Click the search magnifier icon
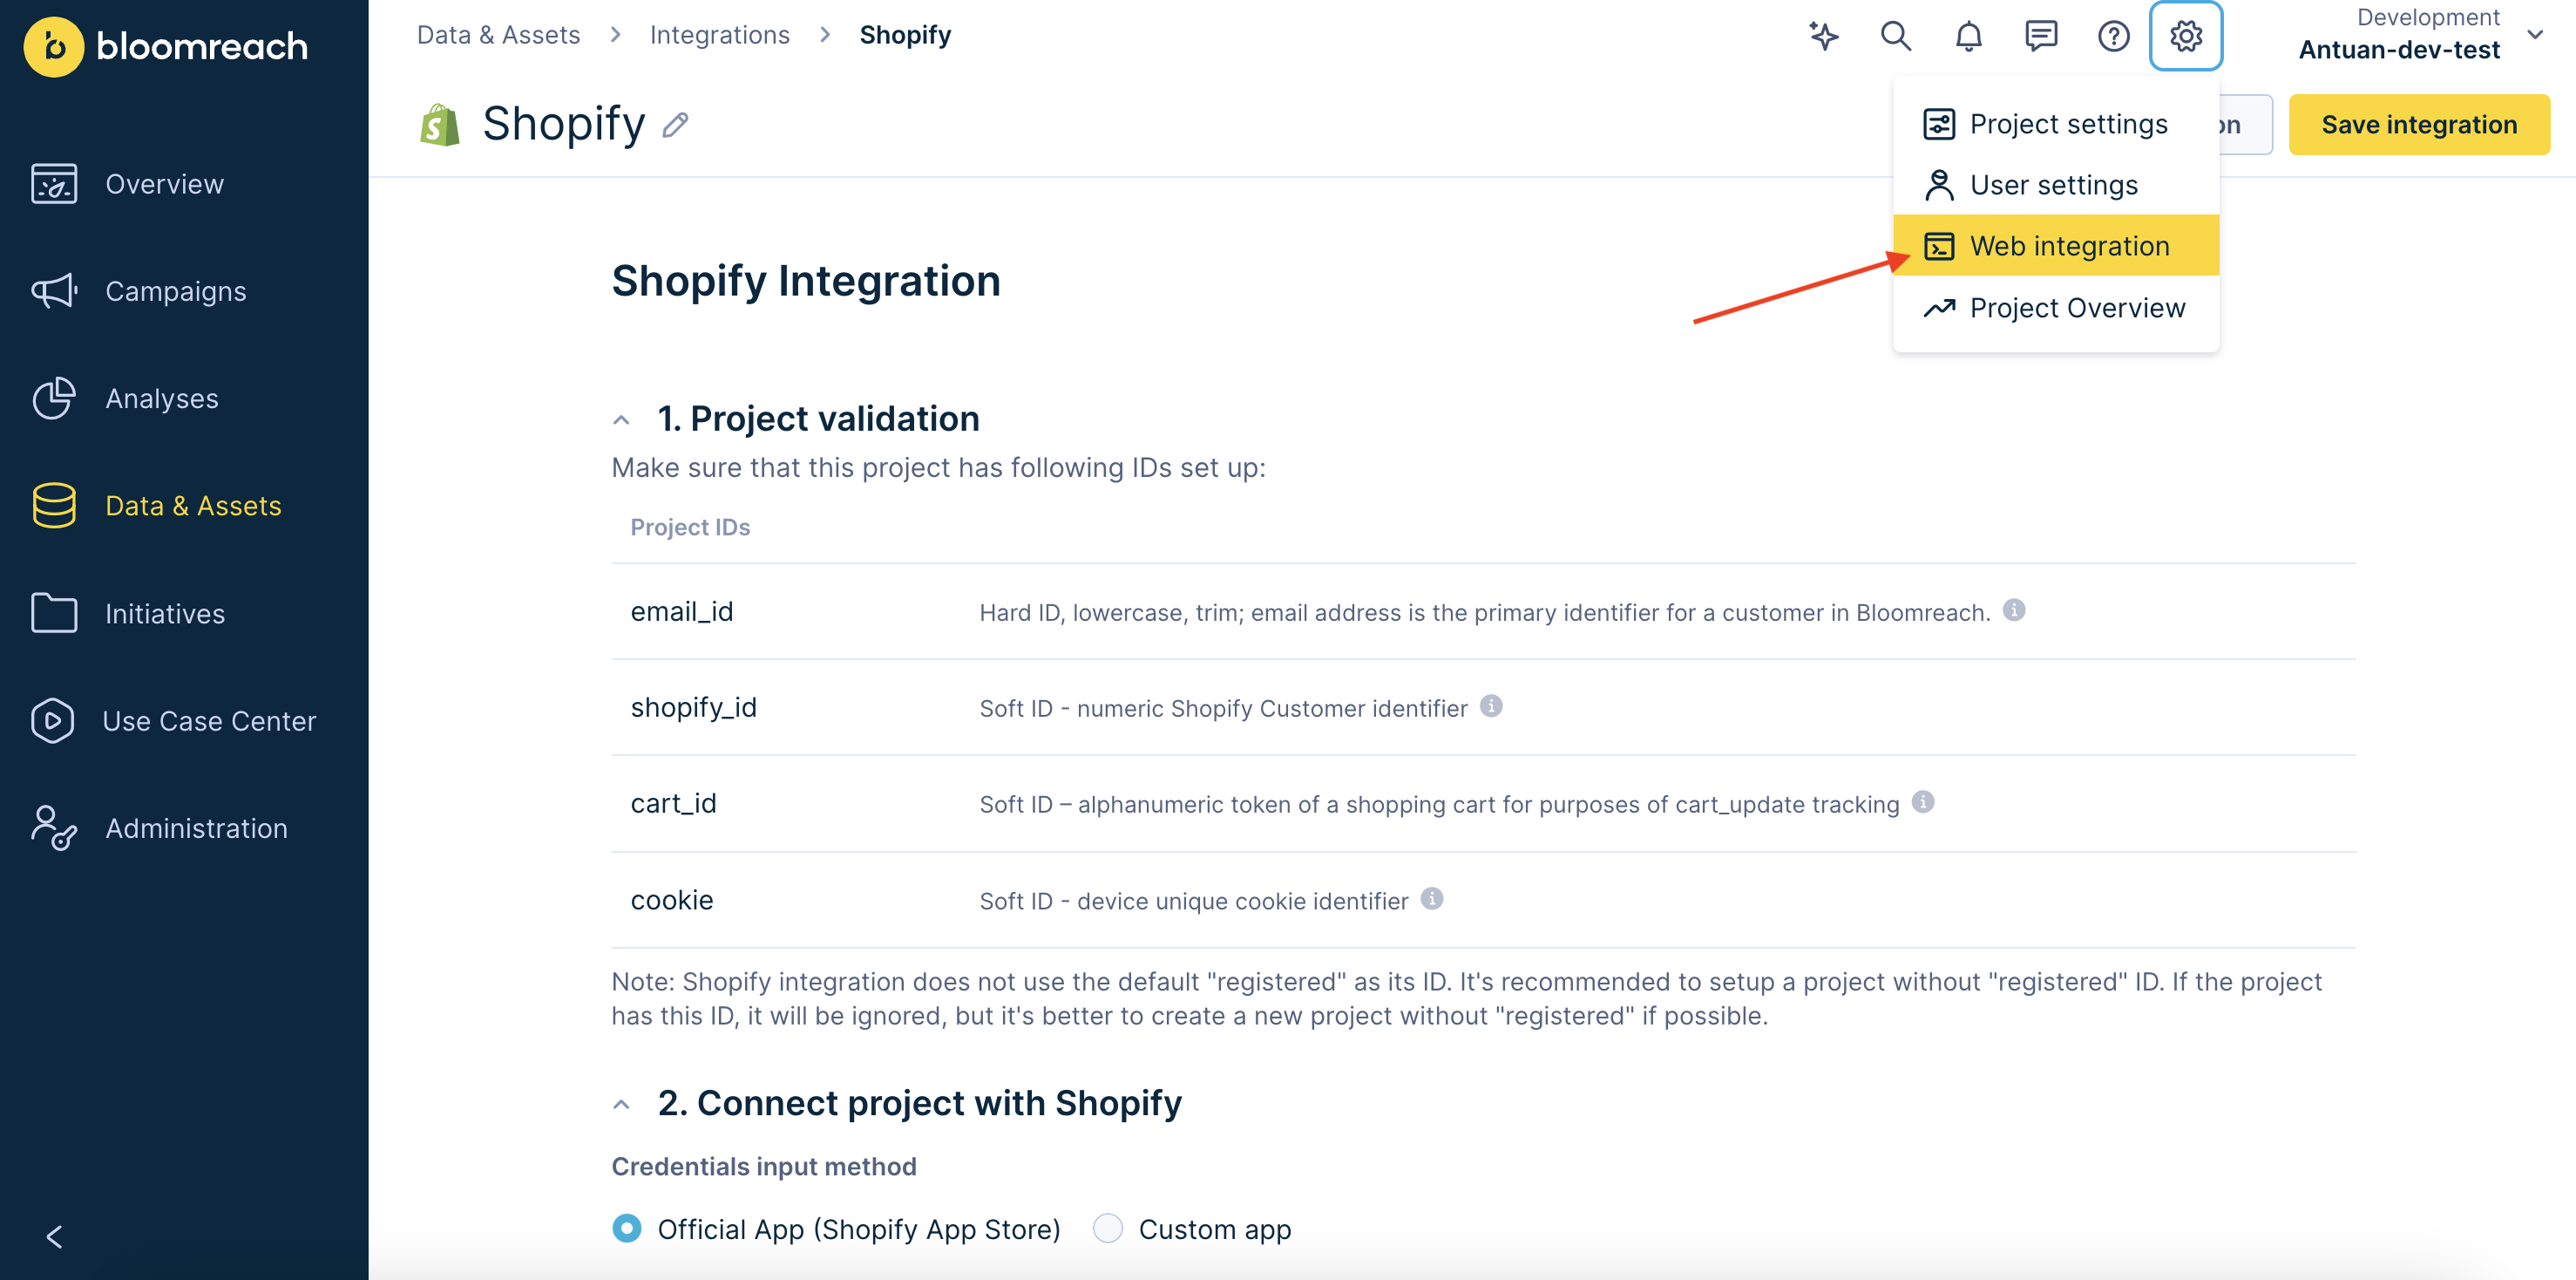2576x1280 pixels. tap(1895, 36)
